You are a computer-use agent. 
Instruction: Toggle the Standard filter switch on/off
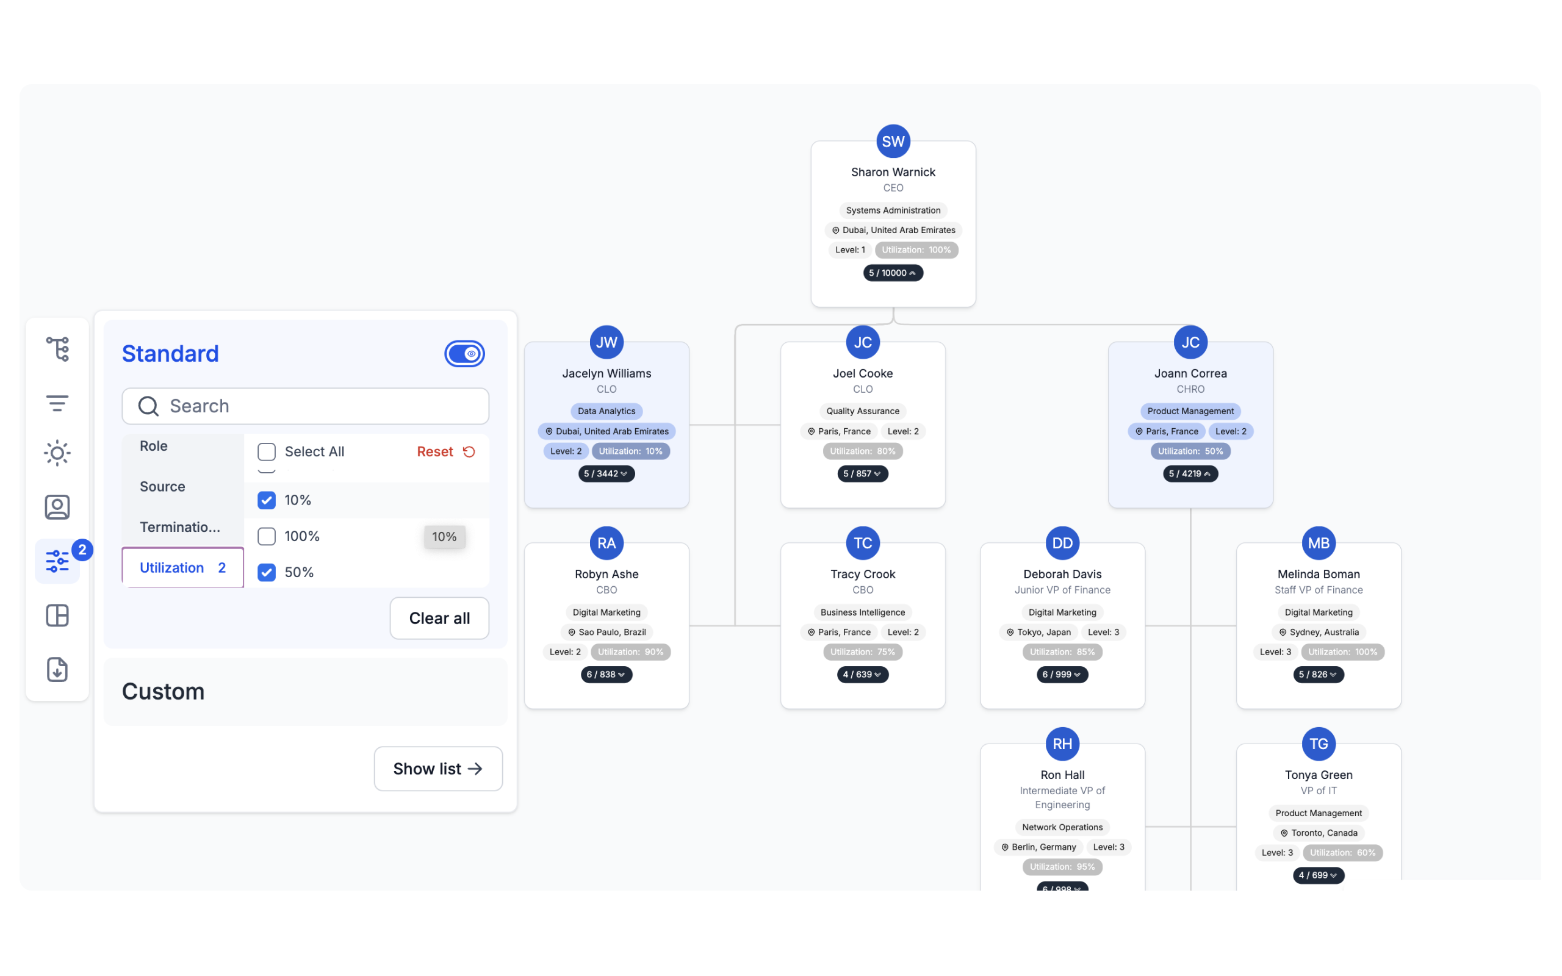[x=464, y=353]
